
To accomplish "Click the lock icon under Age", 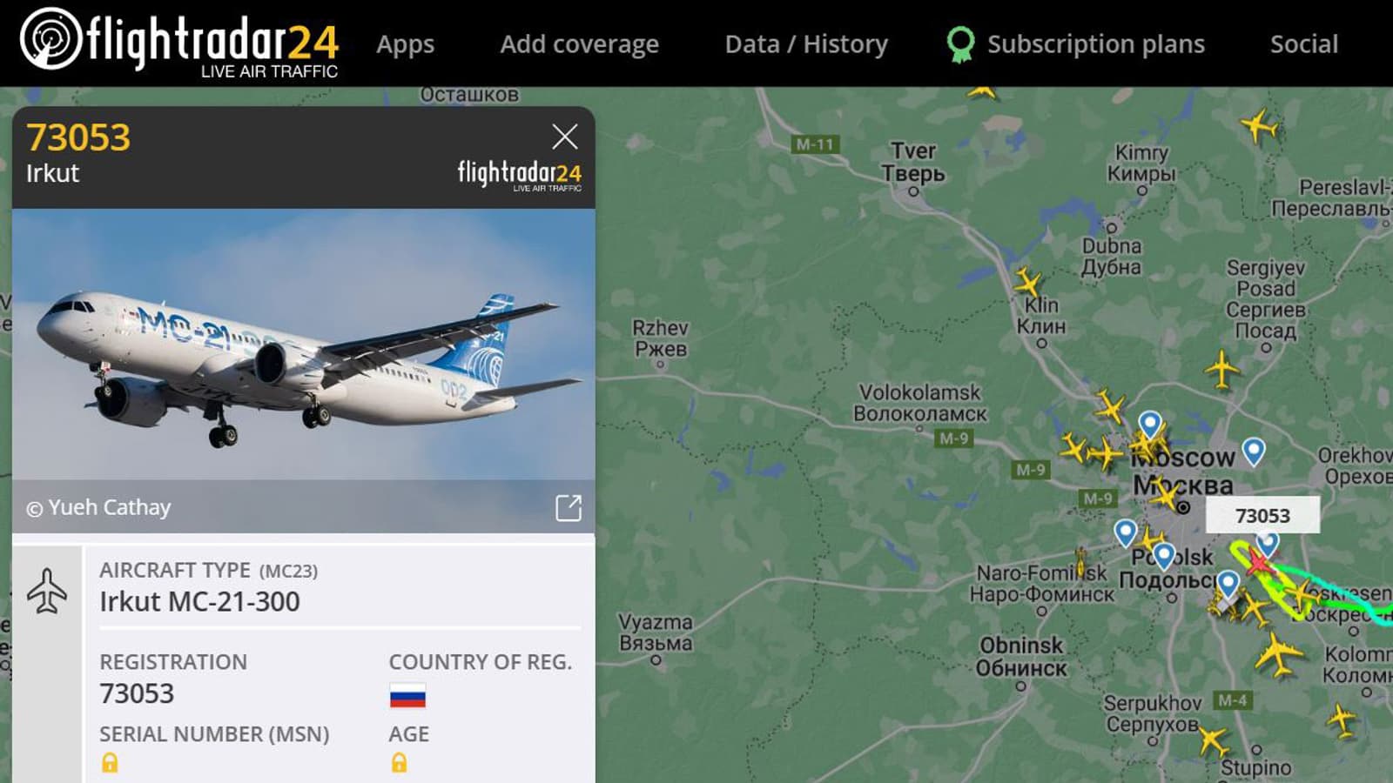I will tap(399, 763).
